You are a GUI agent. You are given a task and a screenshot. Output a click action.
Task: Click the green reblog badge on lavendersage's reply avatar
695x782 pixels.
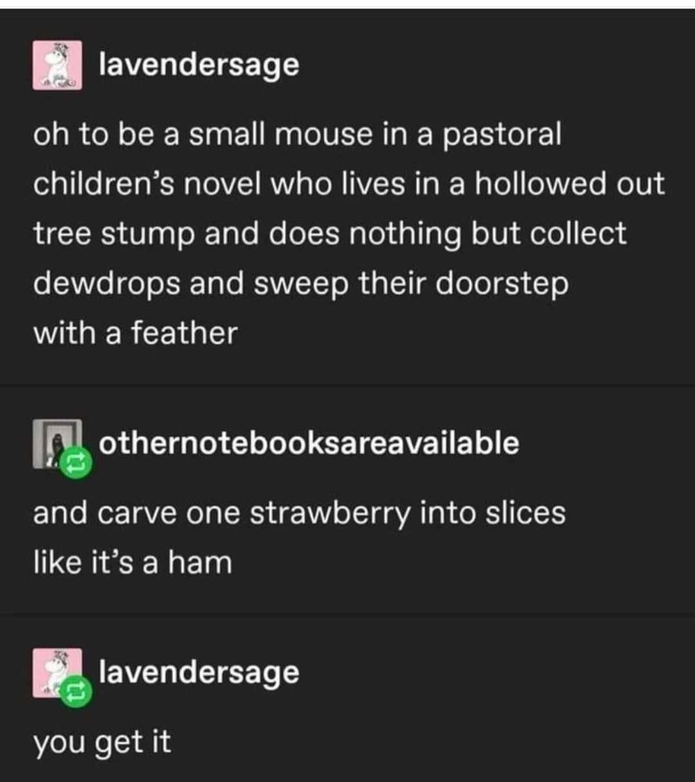tap(76, 690)
